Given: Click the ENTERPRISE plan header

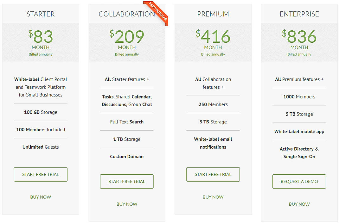Looking at the screenshot, I should (x=299, y=14).
